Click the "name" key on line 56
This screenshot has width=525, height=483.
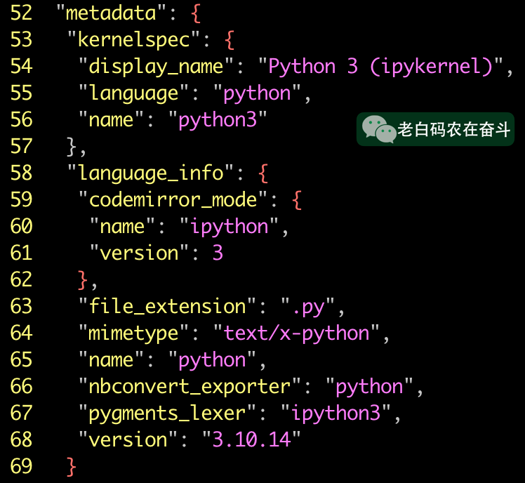(111, 120)
